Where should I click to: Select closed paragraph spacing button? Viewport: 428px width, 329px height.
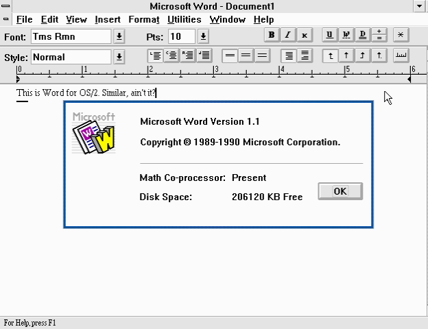289,56
